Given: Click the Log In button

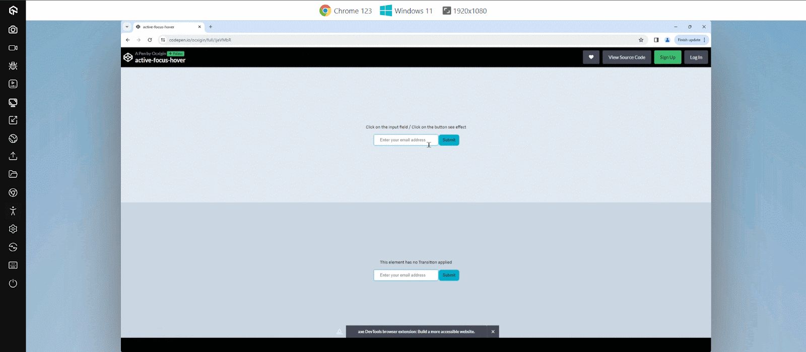Looking at the screenshot, I should [696, 57].
